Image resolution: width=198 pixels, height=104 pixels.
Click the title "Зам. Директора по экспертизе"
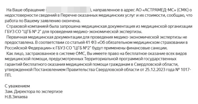click(x=34, y=91)
